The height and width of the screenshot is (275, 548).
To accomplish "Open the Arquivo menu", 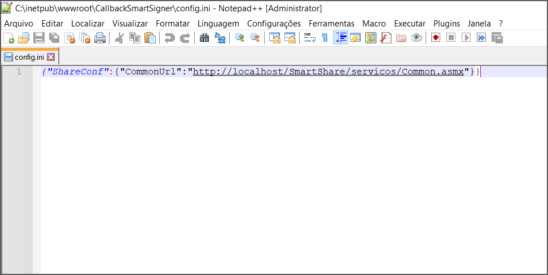I will (19, 24).
